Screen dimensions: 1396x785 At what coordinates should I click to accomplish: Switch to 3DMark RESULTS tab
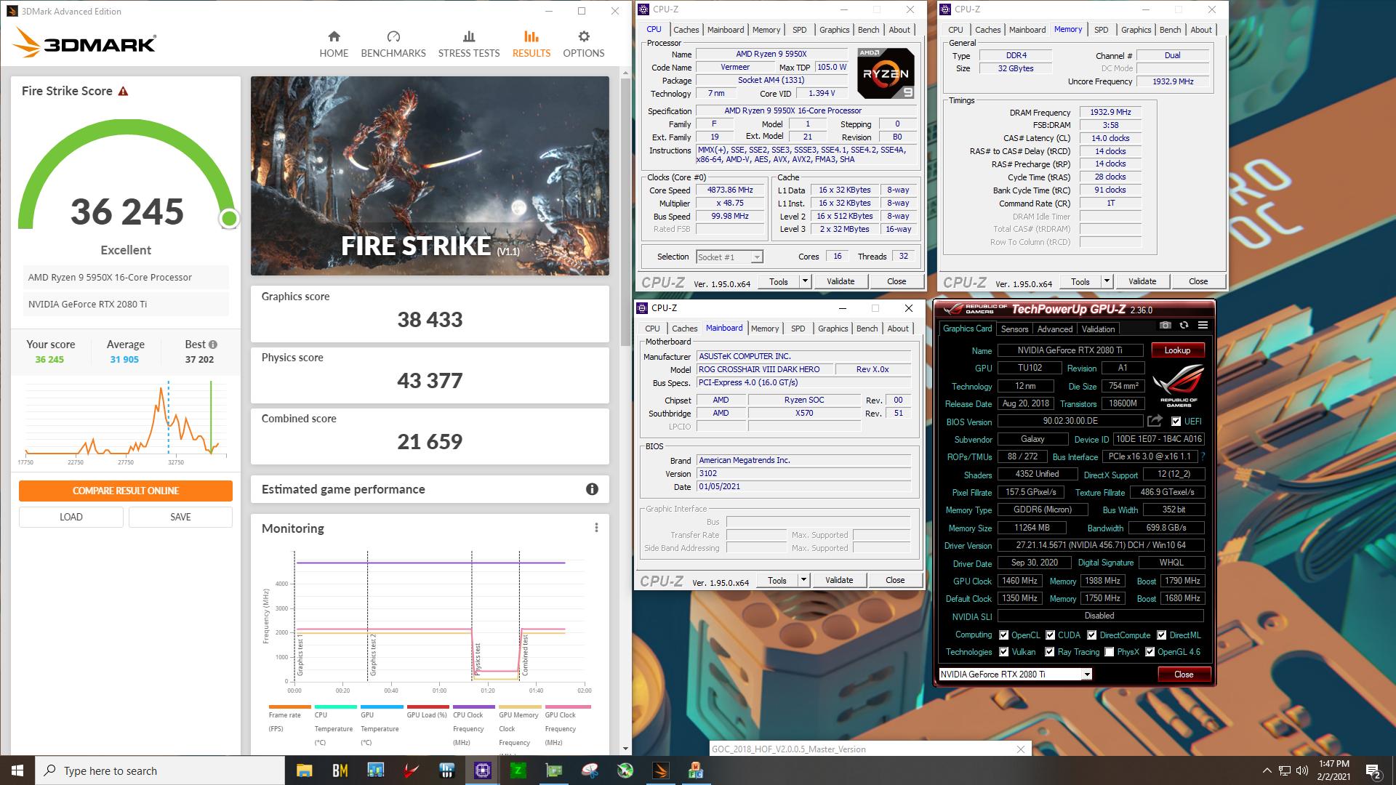click(x=531, y=44)
